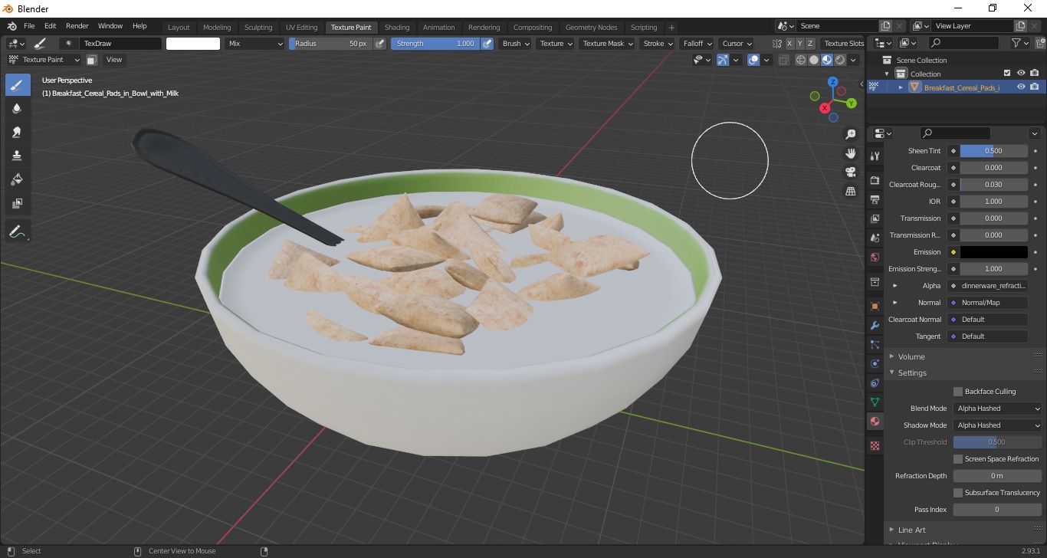The image size is (1047, 558).
Task: Open the World properties tab
Action: [x=875, y=257]
